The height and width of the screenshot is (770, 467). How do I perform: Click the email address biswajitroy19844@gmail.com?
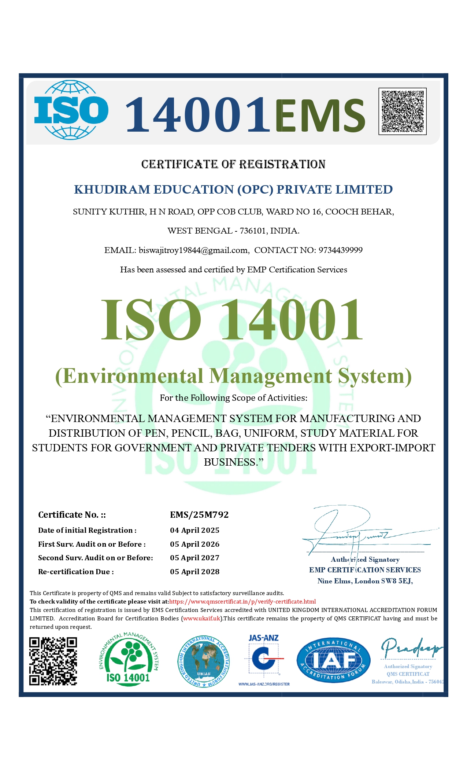click(194, 250)
